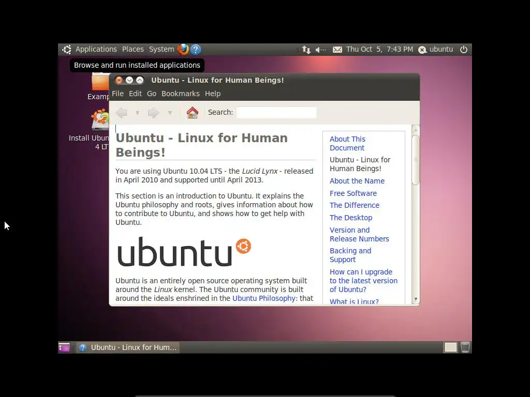
Task: Follow The Difference link
Action: [x=355, y=205]
